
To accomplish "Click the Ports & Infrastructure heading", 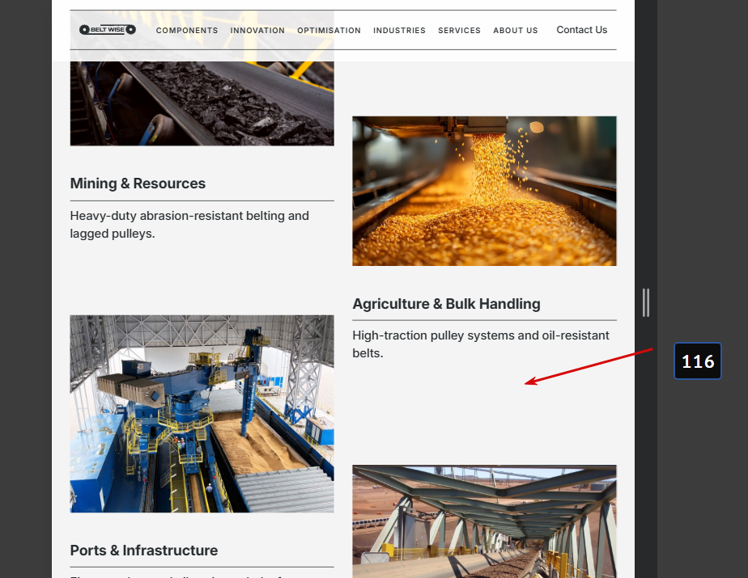I will [x=144, y=551].
